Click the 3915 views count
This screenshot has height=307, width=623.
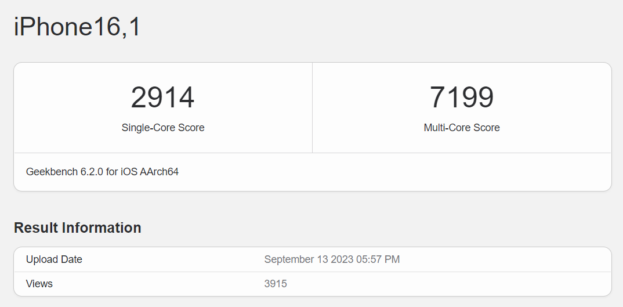click(276, 284)
